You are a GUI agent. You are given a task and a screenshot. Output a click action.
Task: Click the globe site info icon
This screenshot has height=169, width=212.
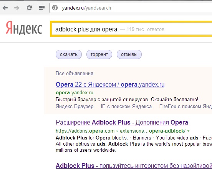pos(55,8)
